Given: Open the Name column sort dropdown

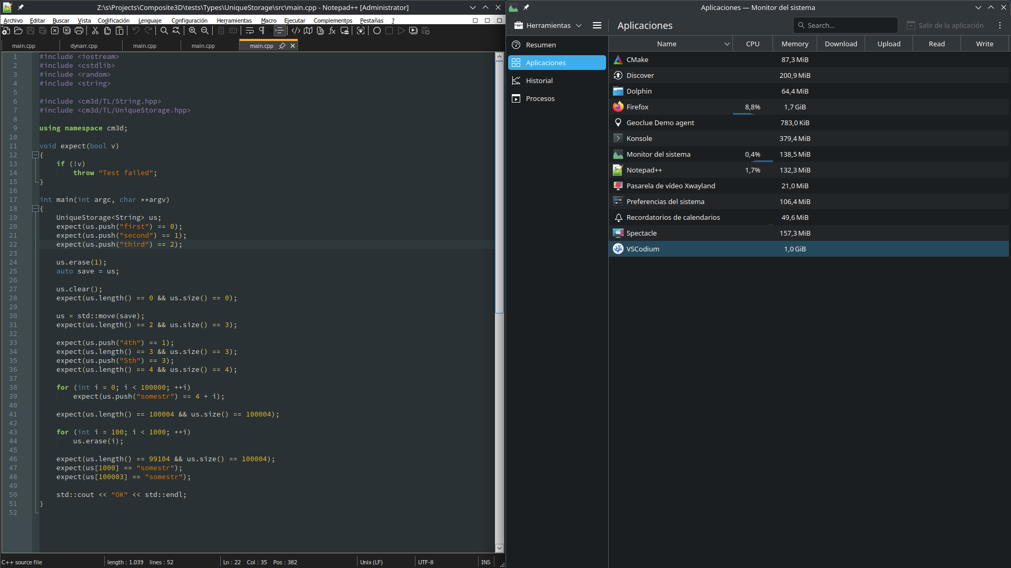Looking at the screenshot, I should [727, 44].
